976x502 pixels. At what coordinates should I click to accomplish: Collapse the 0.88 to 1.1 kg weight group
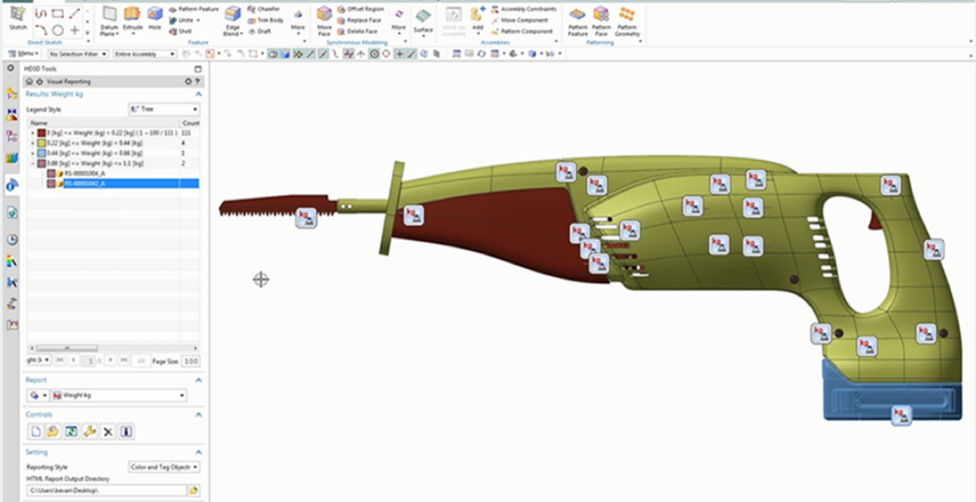coord(33,163)
